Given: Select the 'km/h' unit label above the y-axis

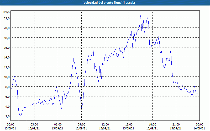Looking at the screenshot, I should coord(7,12).
